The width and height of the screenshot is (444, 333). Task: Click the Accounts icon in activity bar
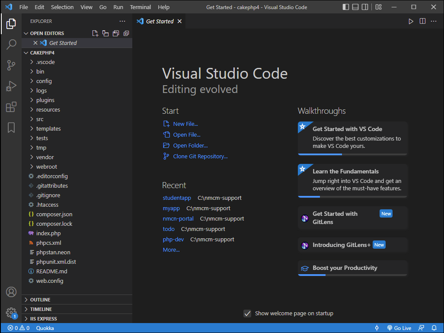11,292
